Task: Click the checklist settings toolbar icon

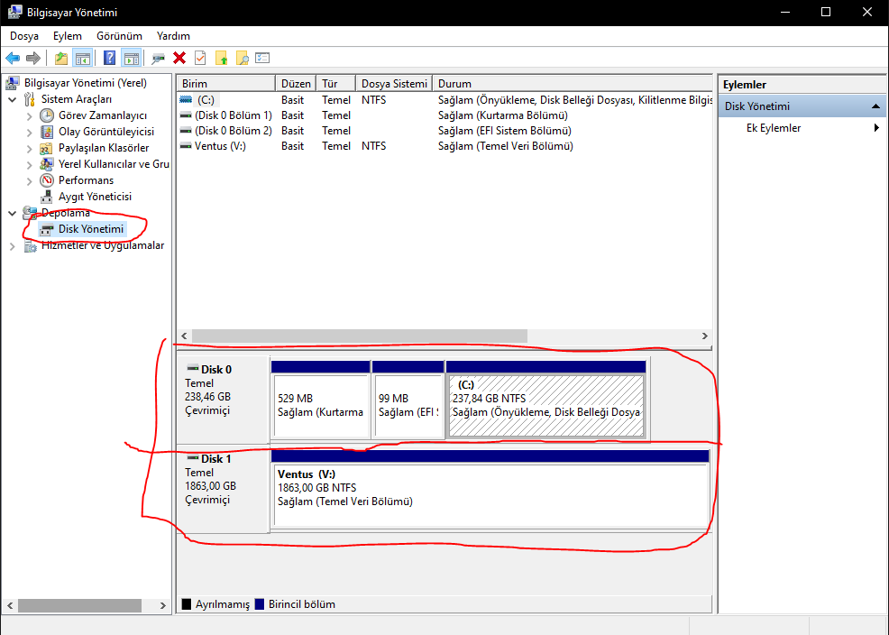Action: 262,58
